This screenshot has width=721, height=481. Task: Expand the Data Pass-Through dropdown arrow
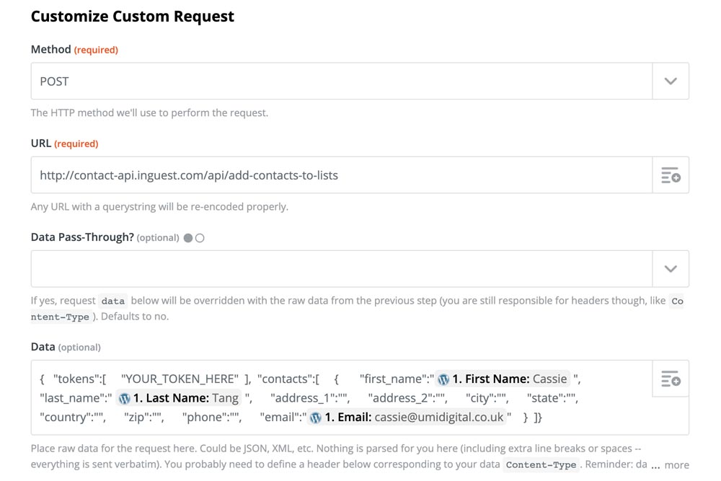tap(671, 269)
